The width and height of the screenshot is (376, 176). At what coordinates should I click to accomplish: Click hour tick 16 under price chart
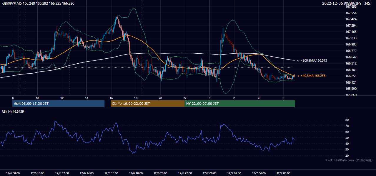111,98
